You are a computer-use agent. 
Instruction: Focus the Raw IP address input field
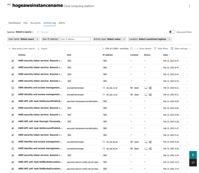[x=75, y=39]
